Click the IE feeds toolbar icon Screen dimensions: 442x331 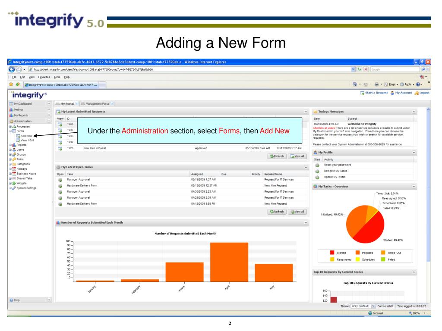[366, 84]
